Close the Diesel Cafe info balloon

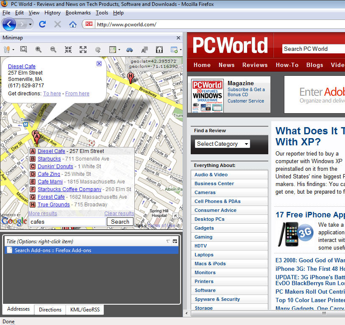[99, 64]
